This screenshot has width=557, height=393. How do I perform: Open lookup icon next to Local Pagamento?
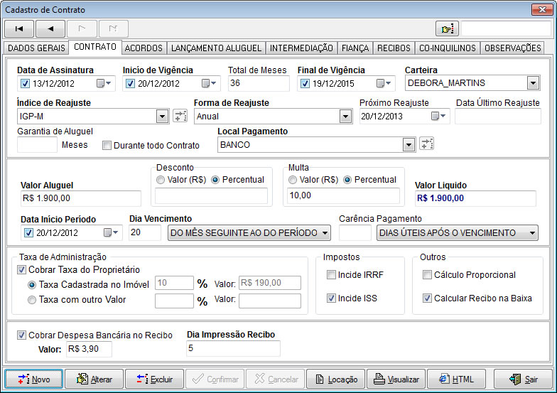tap(426, 144)
